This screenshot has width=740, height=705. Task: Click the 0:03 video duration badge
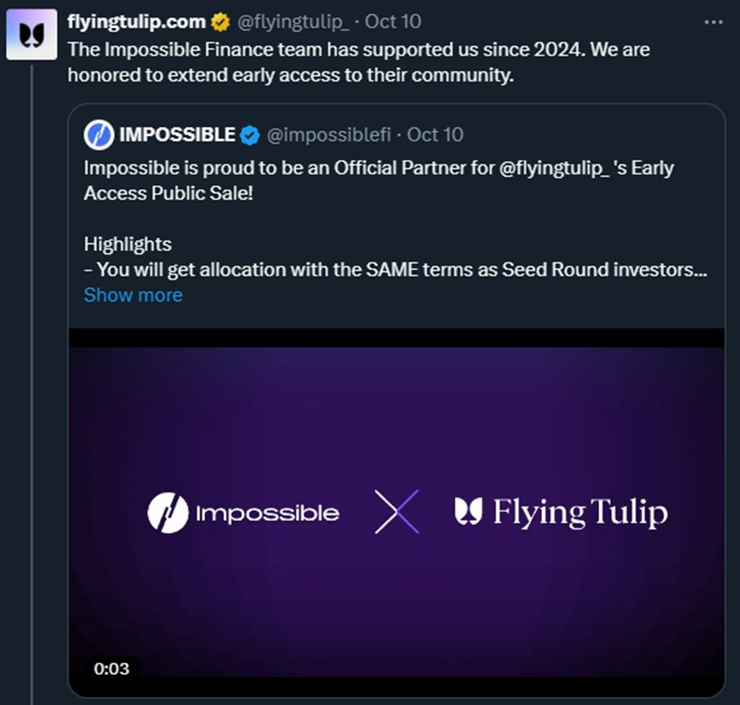112,668
